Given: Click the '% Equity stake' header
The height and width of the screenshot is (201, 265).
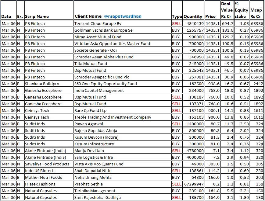Looking at the screenshot, I should point(242,10).
